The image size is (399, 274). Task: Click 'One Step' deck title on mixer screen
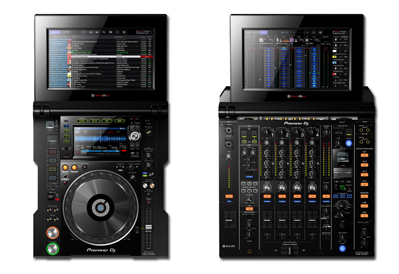[309, 43]
